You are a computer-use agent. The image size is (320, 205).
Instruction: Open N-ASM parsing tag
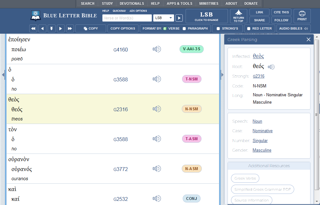click(192, 169)
